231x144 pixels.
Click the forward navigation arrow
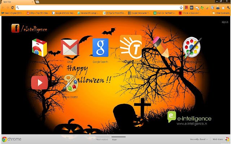(8, 8)
